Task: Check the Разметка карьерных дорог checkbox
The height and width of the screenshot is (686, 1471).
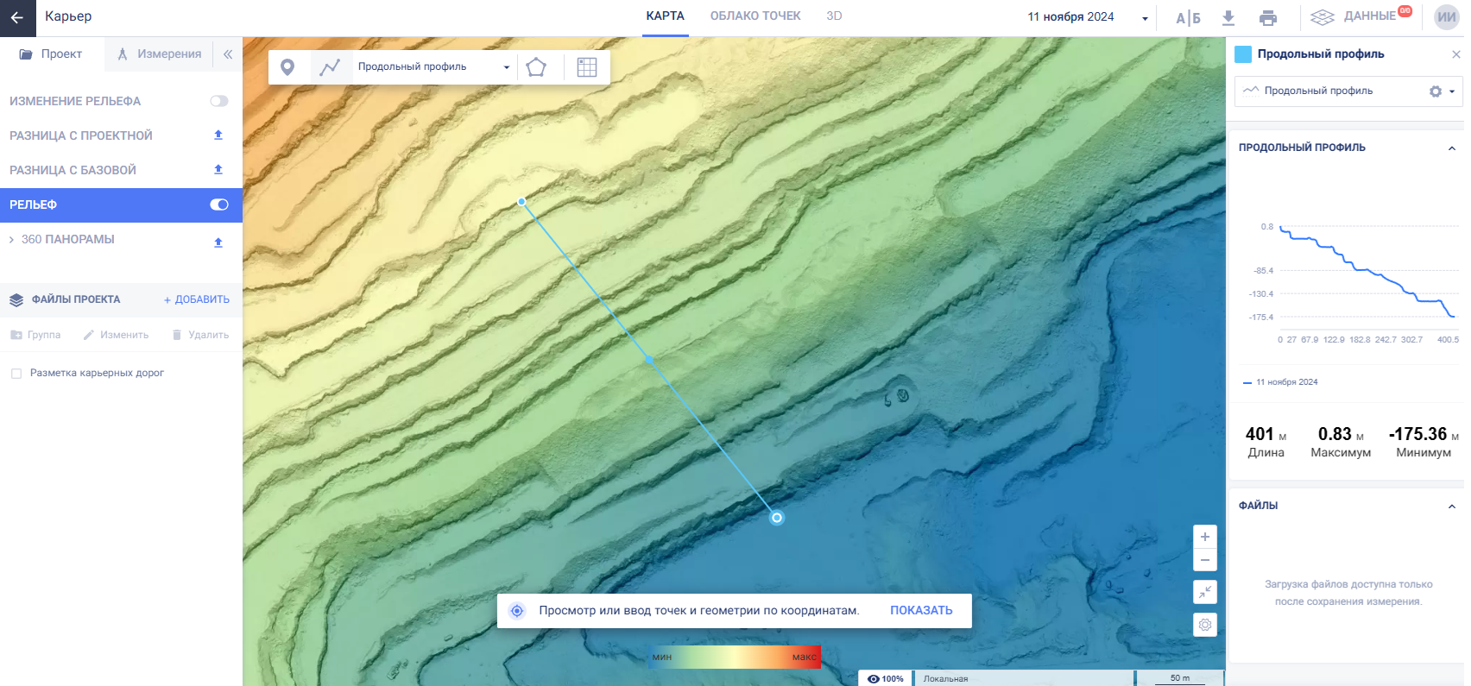Action: click(x=16, y=374)
